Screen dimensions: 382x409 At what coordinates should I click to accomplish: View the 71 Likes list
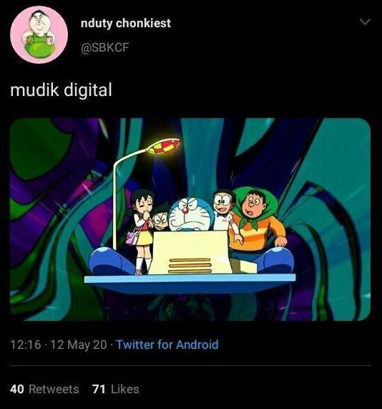(116, 389)
